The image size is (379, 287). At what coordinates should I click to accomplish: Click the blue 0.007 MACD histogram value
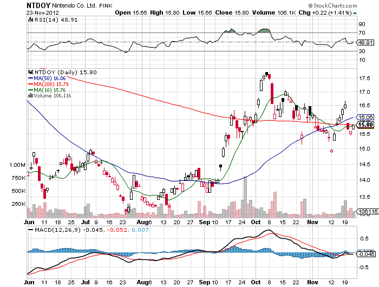(x=140, y=230)
